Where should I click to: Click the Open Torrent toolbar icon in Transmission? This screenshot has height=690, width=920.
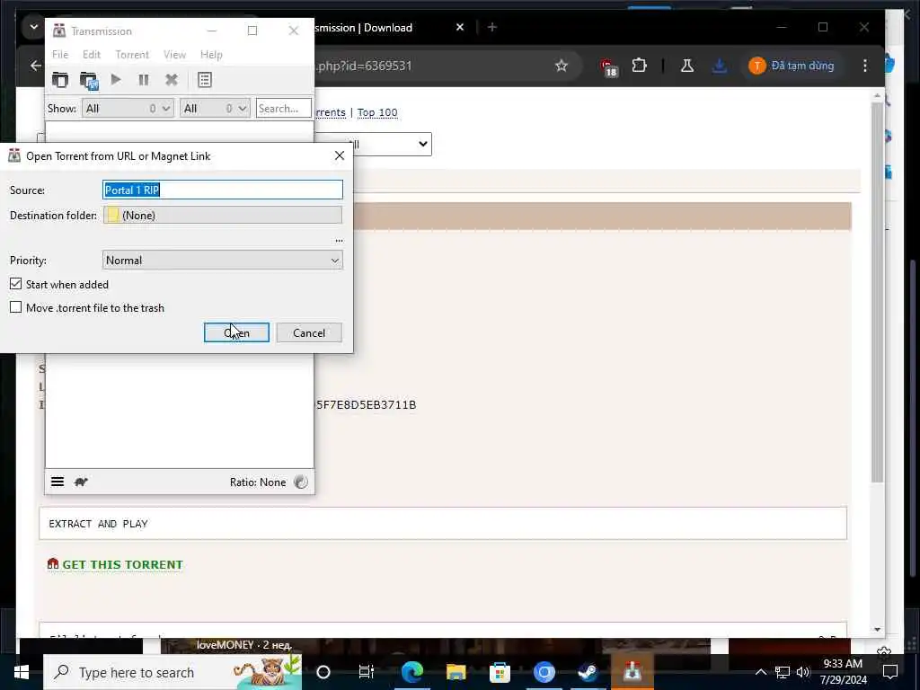(x=60, y=80)
